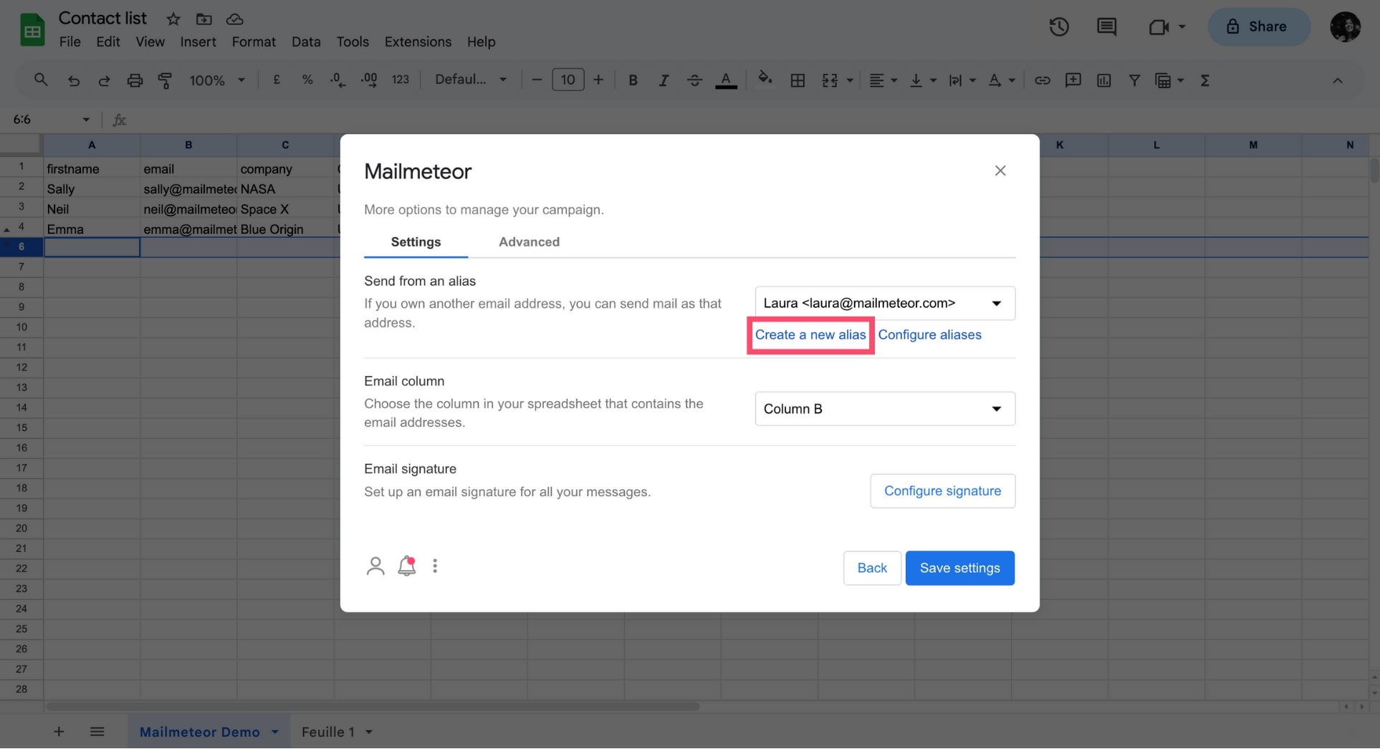Insert a chart
The width and height of the screenshot is (1380, 749).
click(x=1103, y=80)
